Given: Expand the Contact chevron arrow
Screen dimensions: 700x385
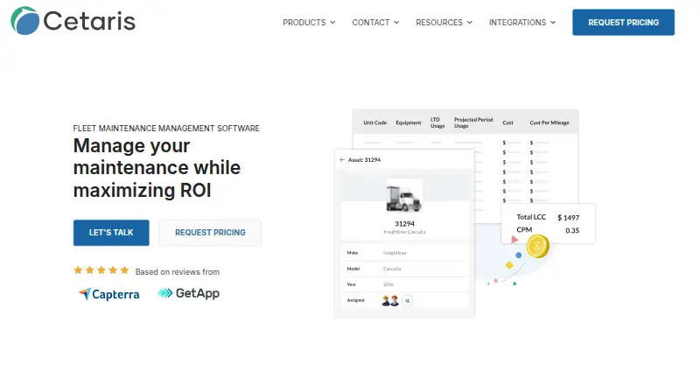Looking at the screenshot, I should click(396, 23).
